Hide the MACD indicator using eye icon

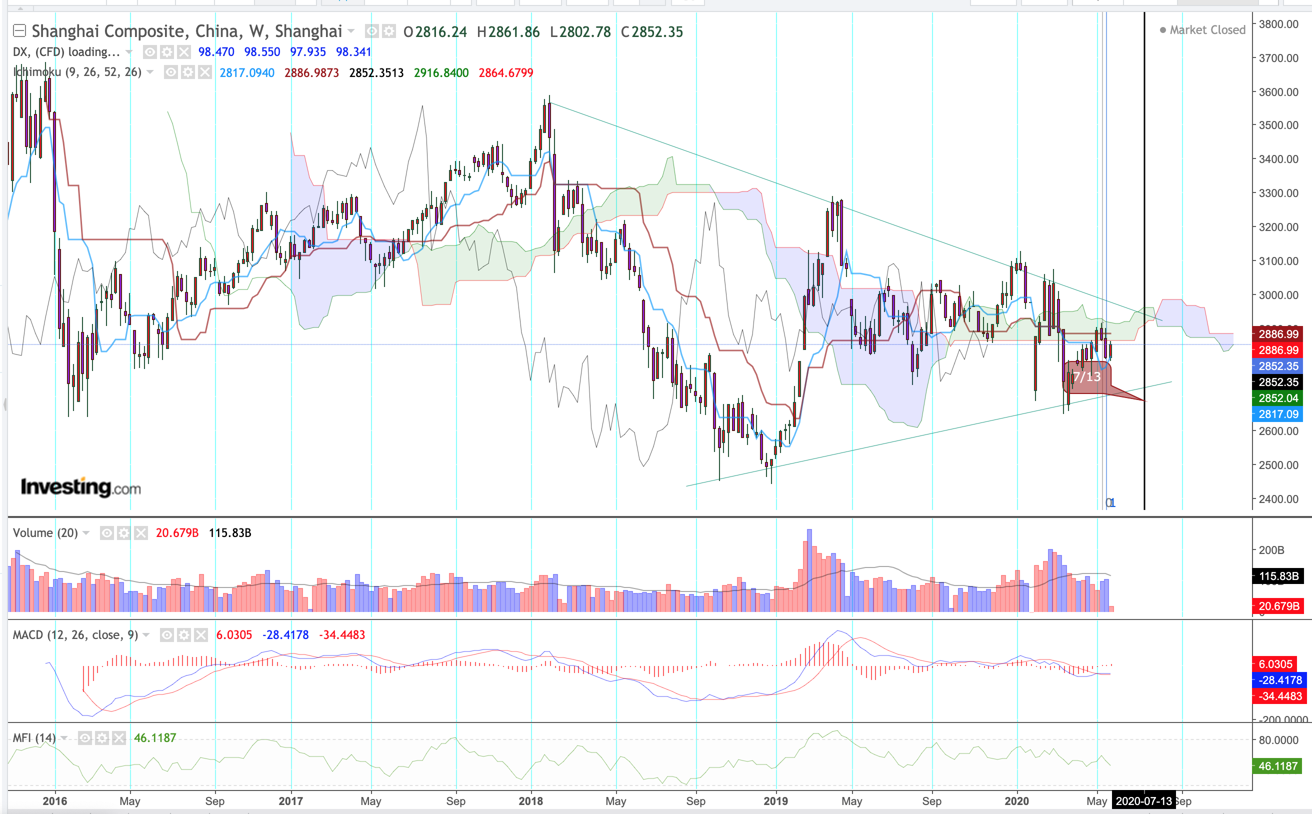tap(167, 635)
